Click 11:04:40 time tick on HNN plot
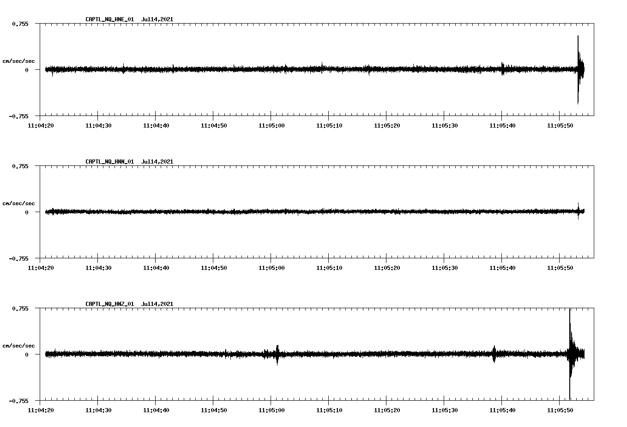Viewport: 627px width, 427px height. (x=156, y=268)
